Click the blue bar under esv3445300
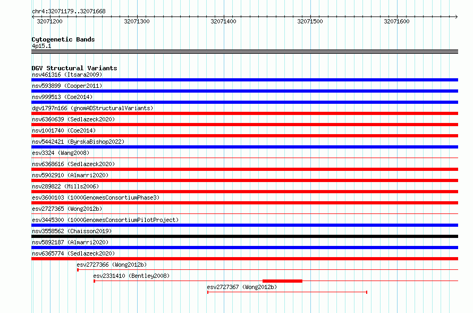The height and width of the screenshot is (313, 473). pos(244,225)
